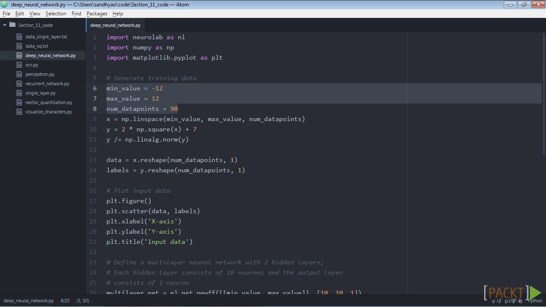The height and width of the screenshot is (307, 546).
Task: Open perceptron.py file
Action: point(40,74)
